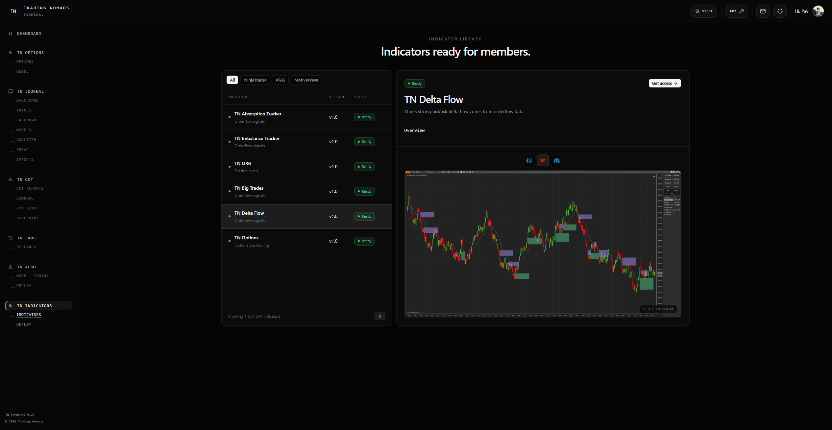Screen dimensions: 832x430
Task: Filter indicators by NinjaTrader
Action: 255,80
